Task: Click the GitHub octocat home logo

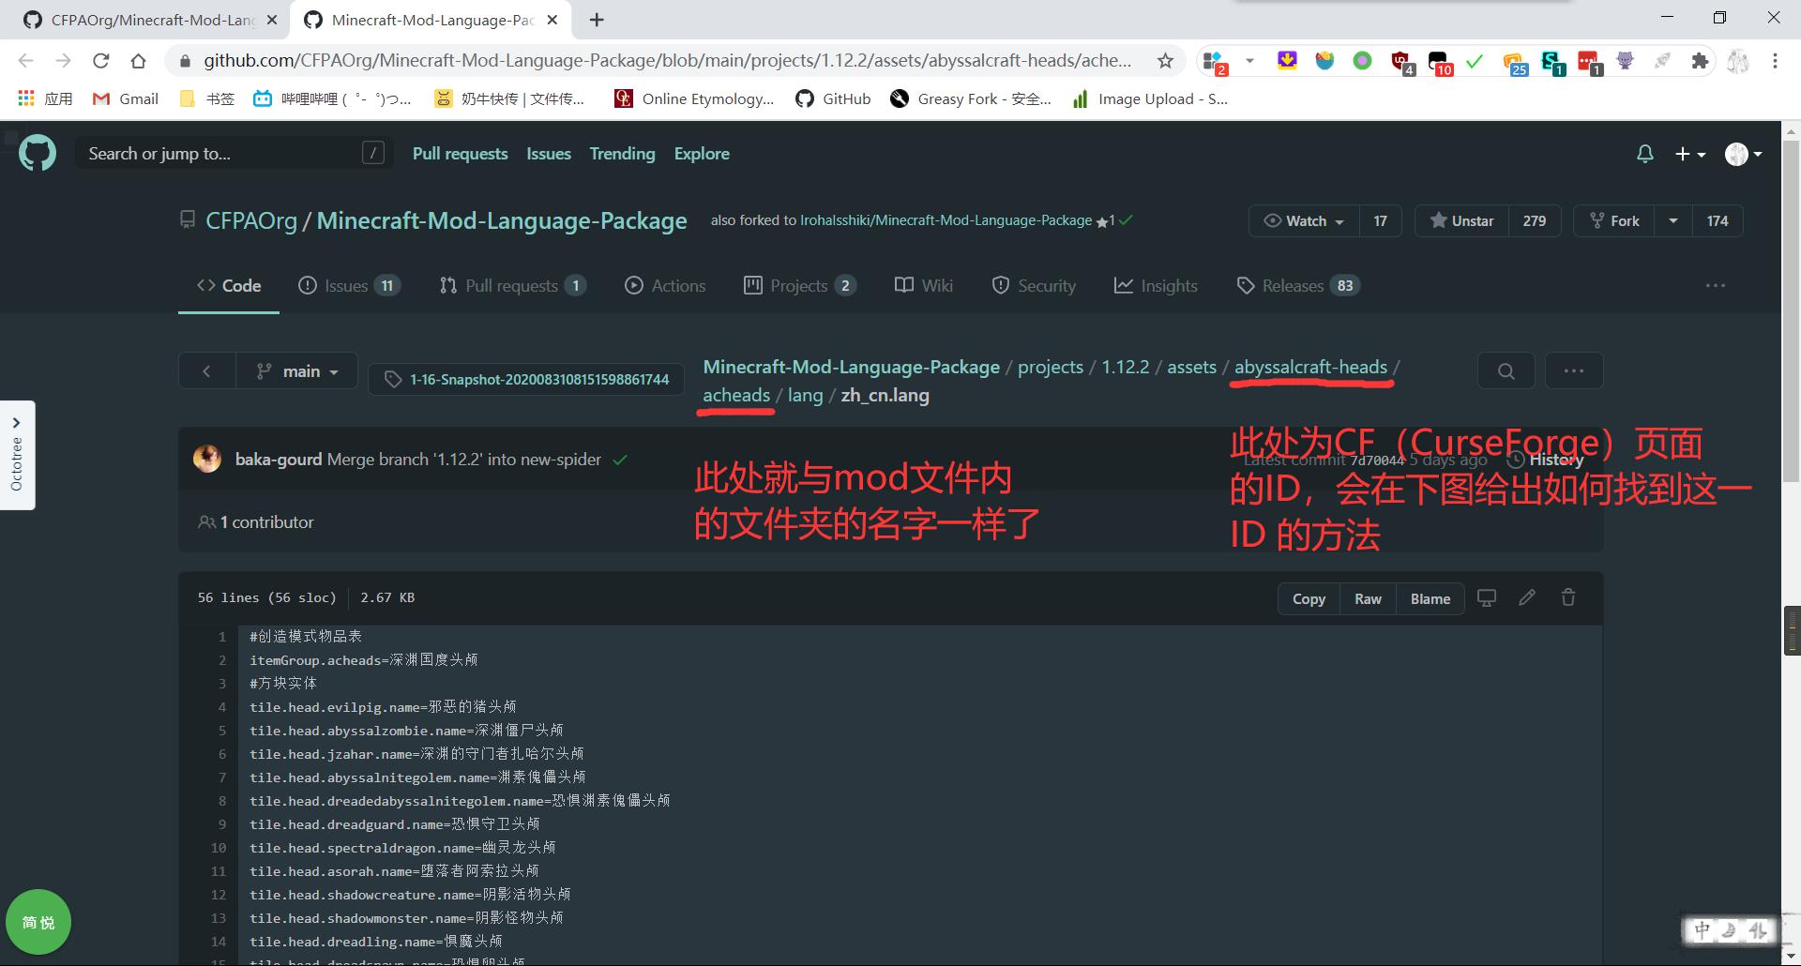Action: click(38, 153)
